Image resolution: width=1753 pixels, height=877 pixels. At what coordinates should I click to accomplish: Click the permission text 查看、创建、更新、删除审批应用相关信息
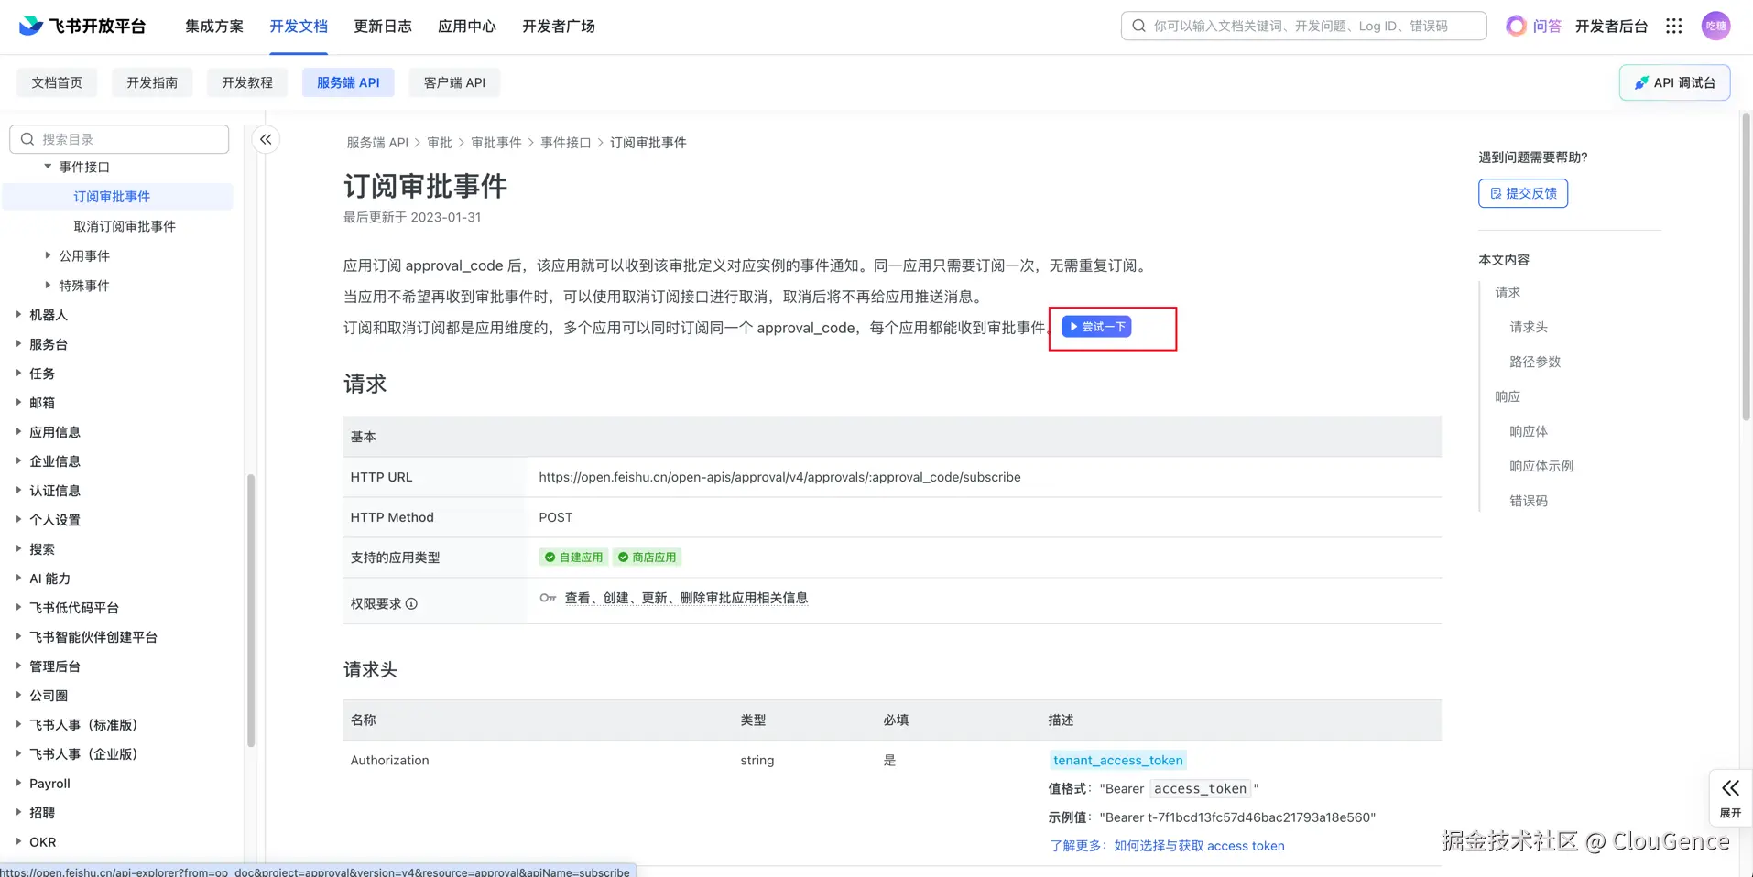tap(686, 598)
